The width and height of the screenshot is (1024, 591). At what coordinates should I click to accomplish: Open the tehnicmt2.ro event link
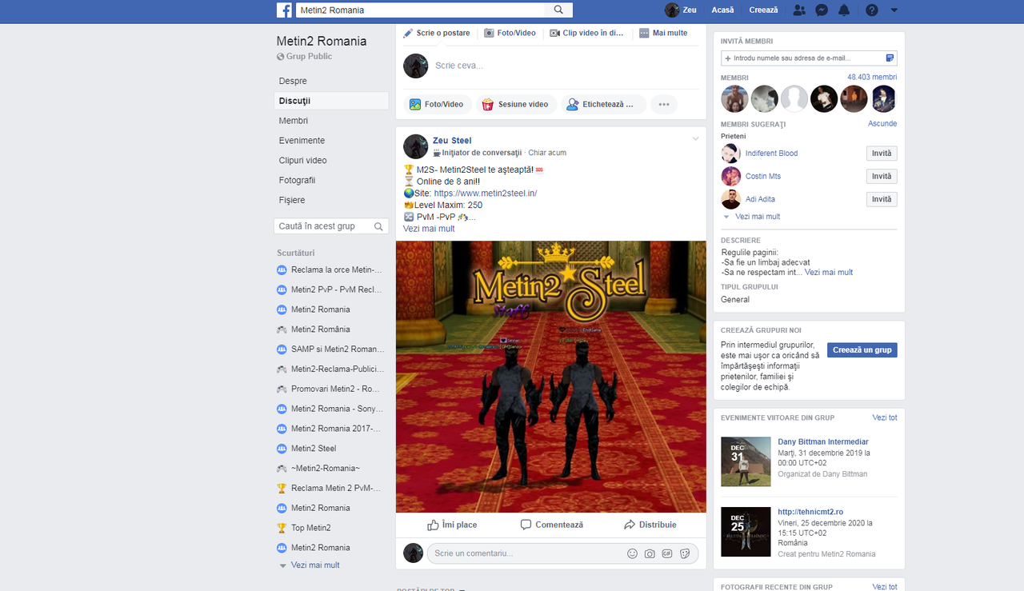(810, 513)
